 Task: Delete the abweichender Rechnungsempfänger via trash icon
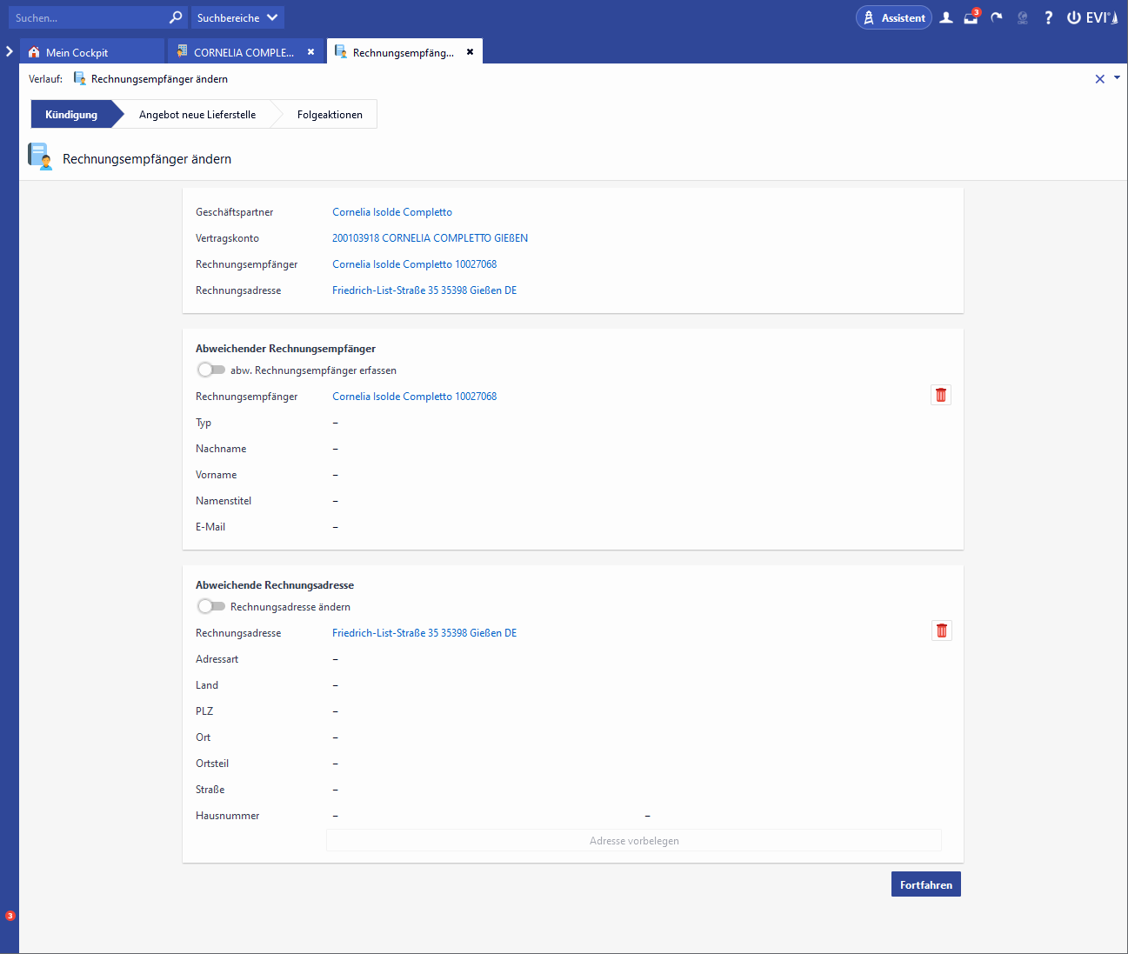tap(941, 395)
